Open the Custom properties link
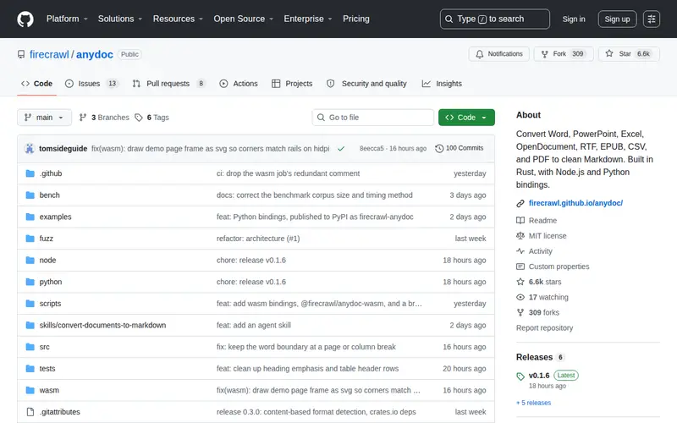677x423 pixels. click(x=553, y=266)
